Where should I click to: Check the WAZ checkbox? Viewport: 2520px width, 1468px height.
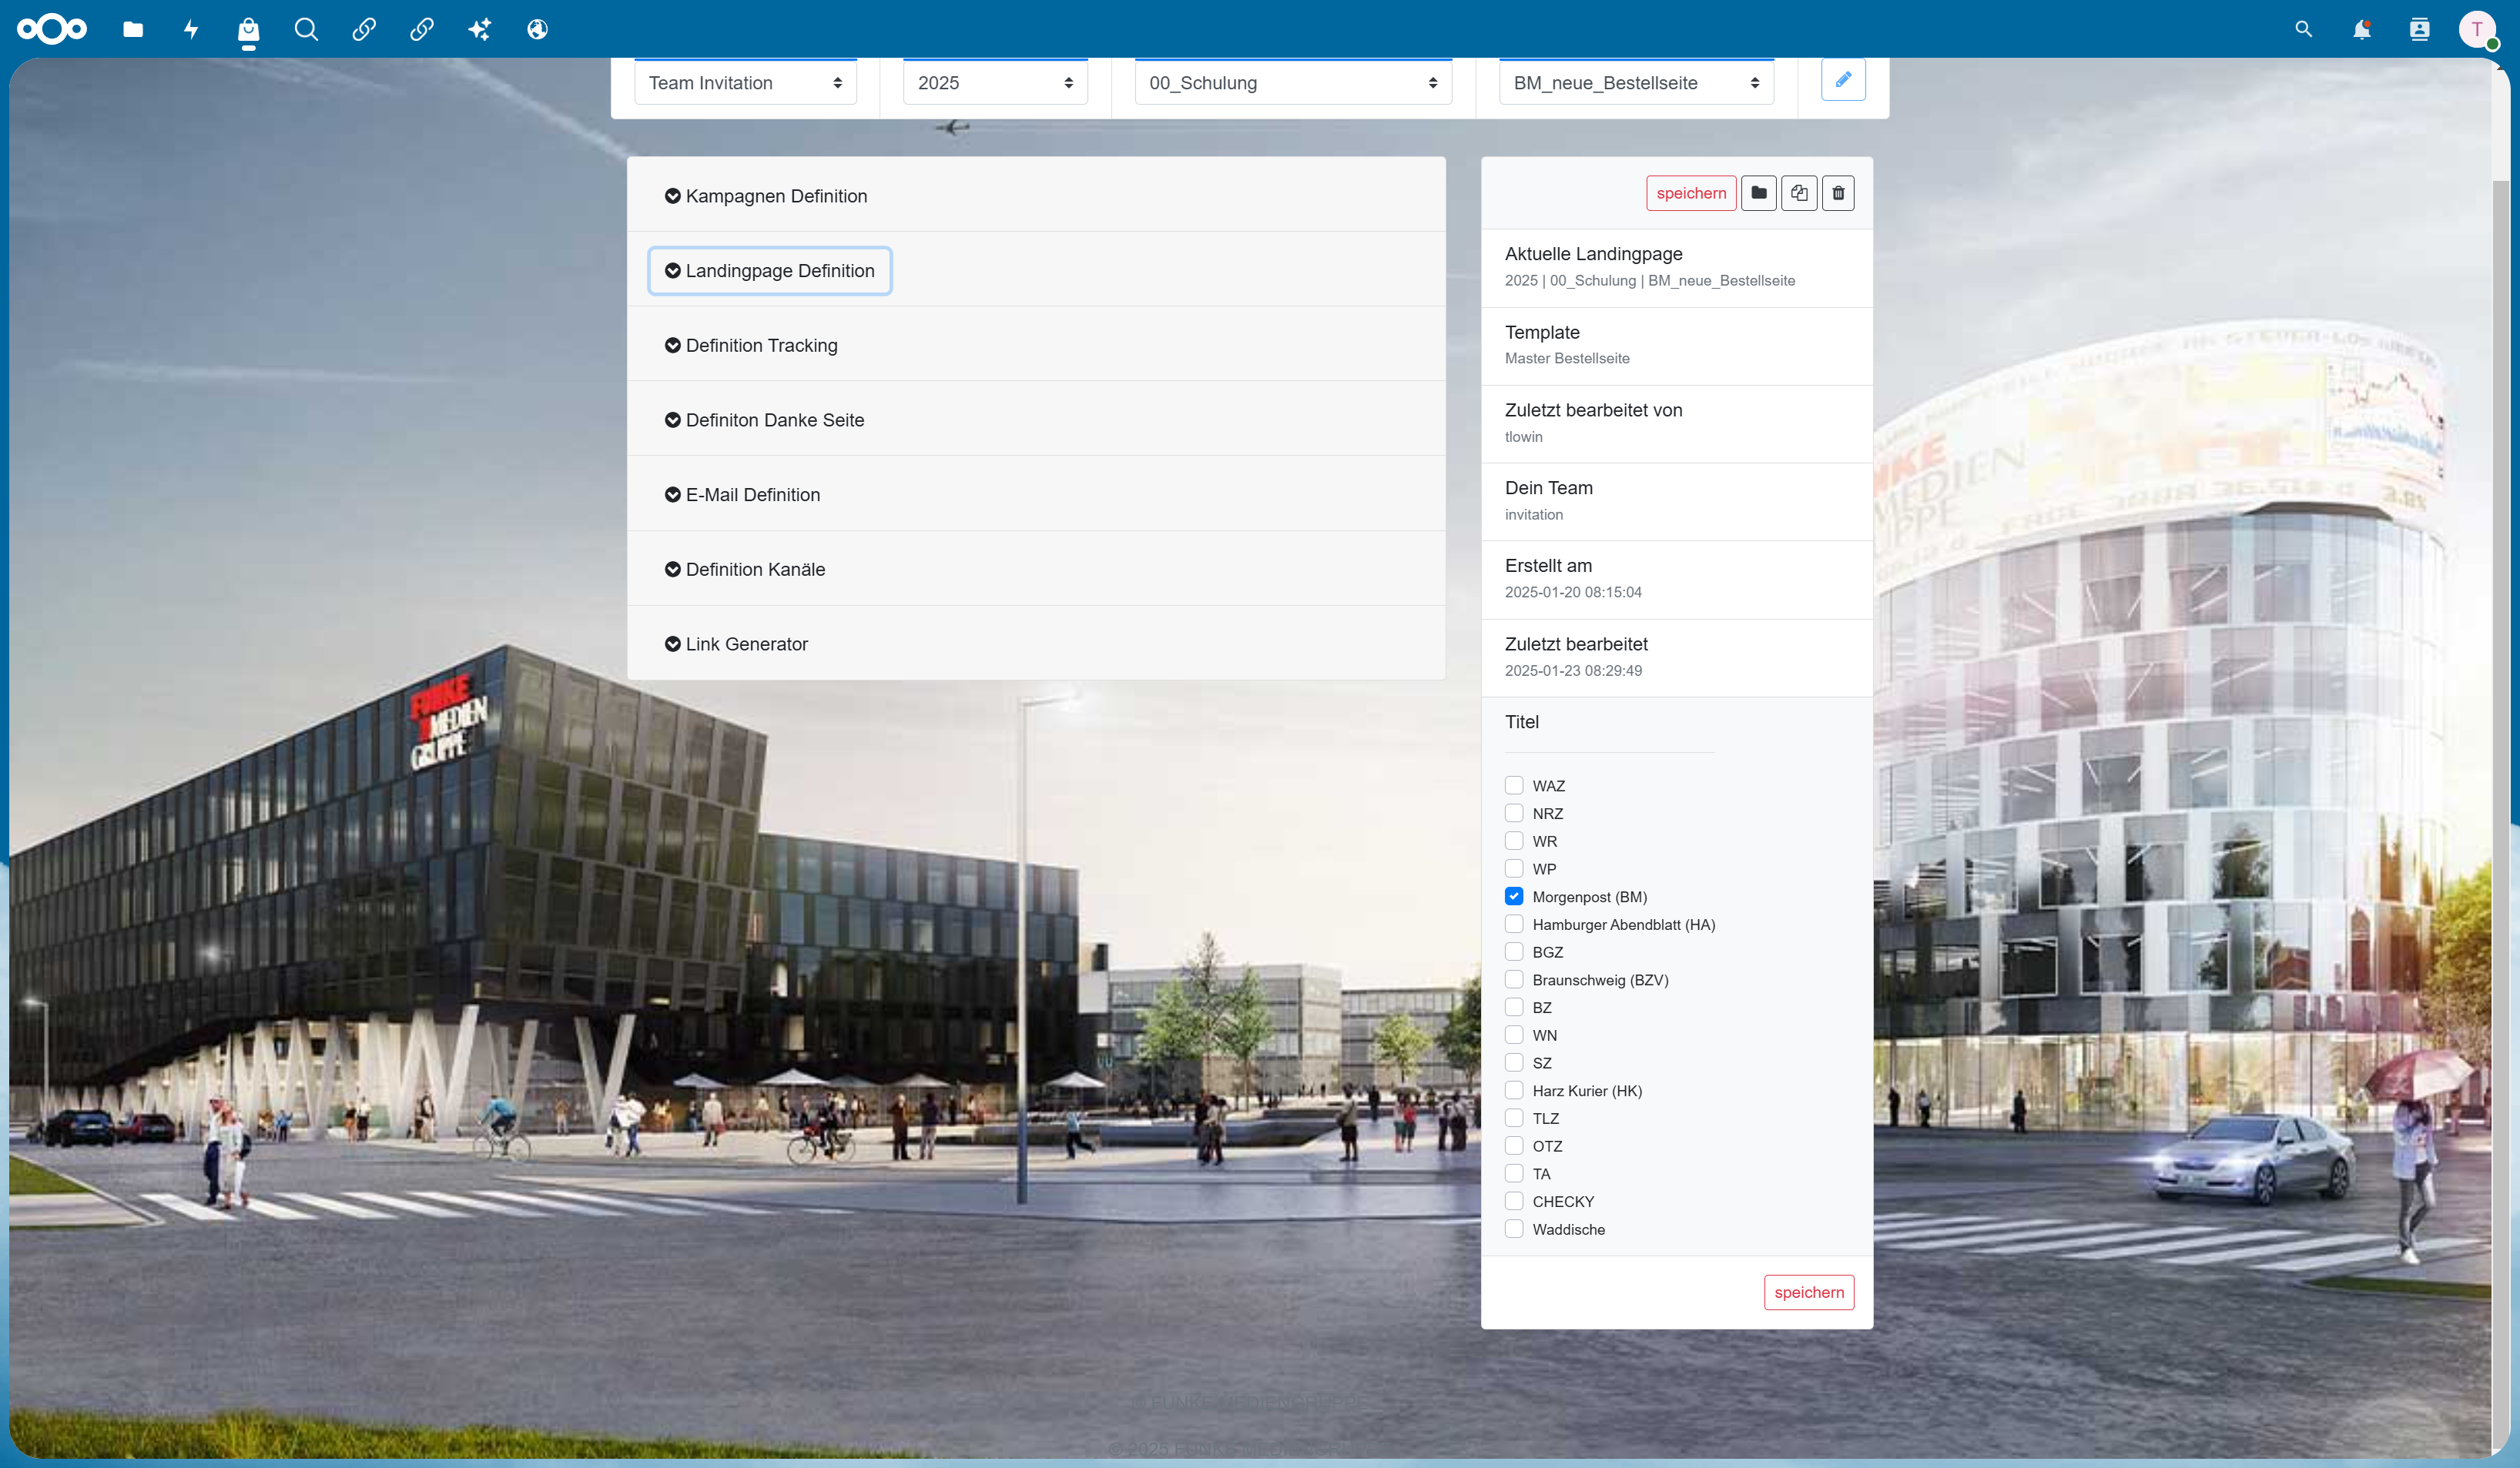[1514, 785]
